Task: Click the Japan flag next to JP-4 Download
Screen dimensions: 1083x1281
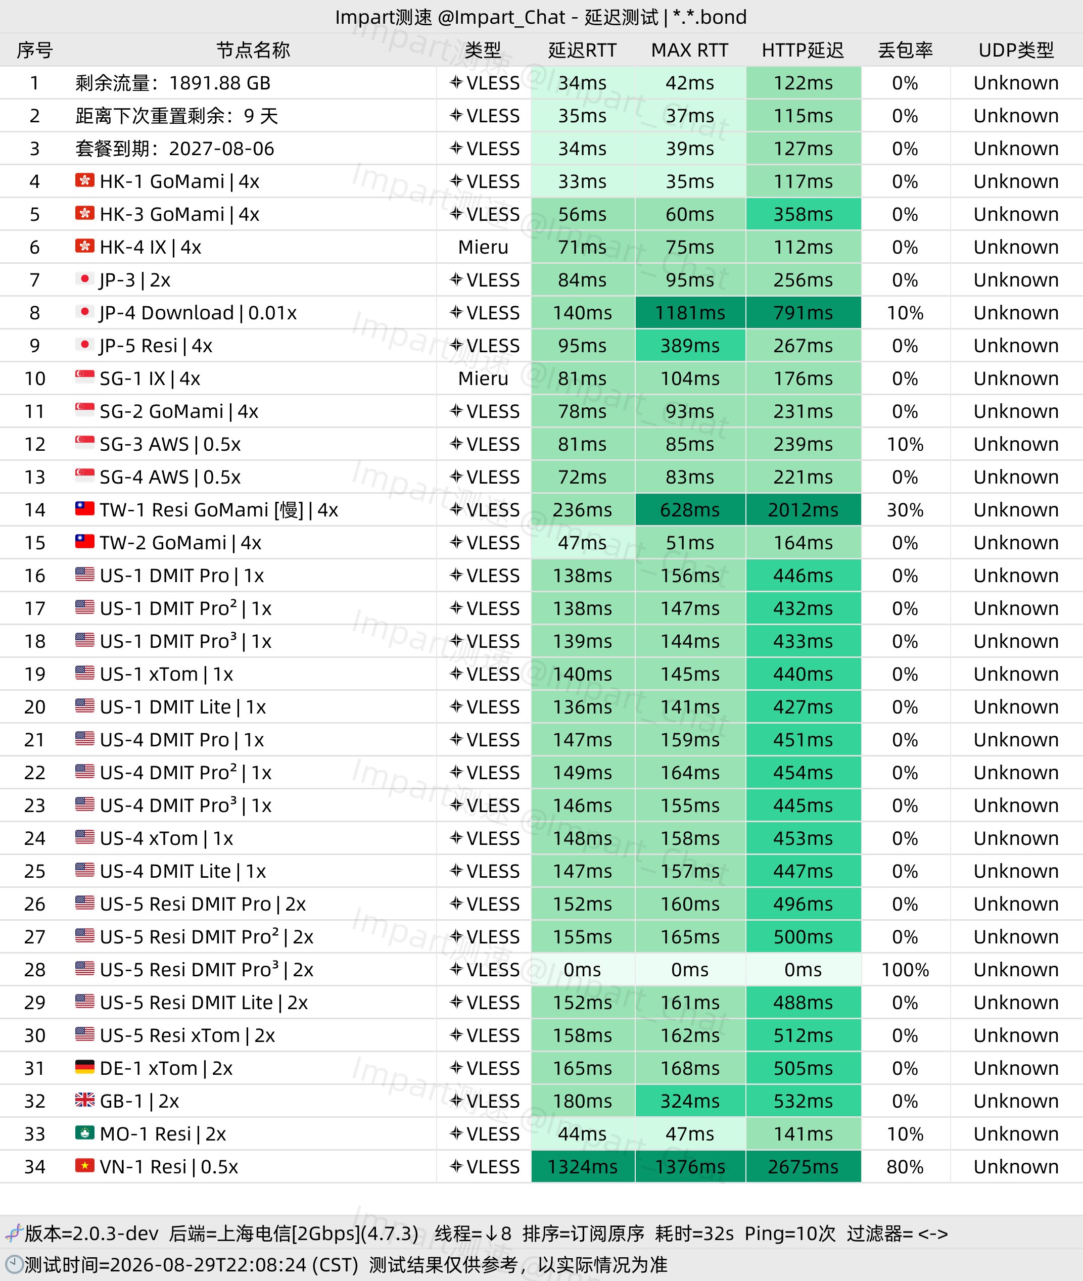Action: 85,312
